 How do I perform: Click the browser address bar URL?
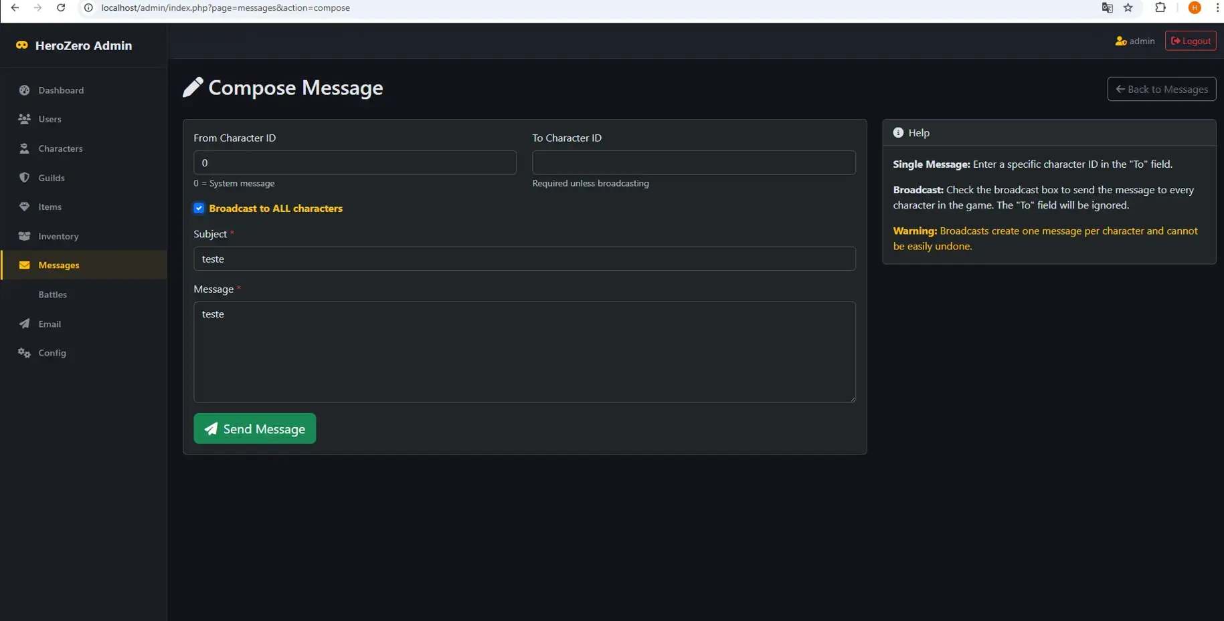pos(226,8)
